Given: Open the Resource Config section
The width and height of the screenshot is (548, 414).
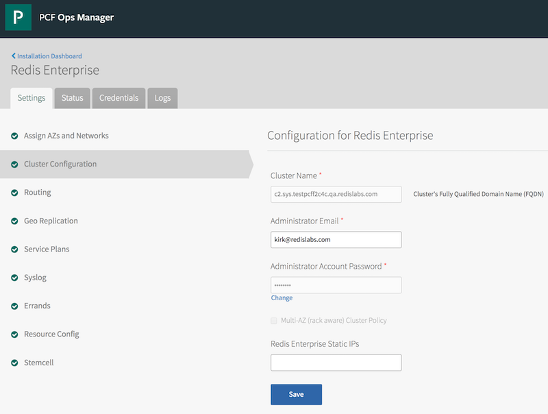Looking at the screenshot, I should 51,334.
